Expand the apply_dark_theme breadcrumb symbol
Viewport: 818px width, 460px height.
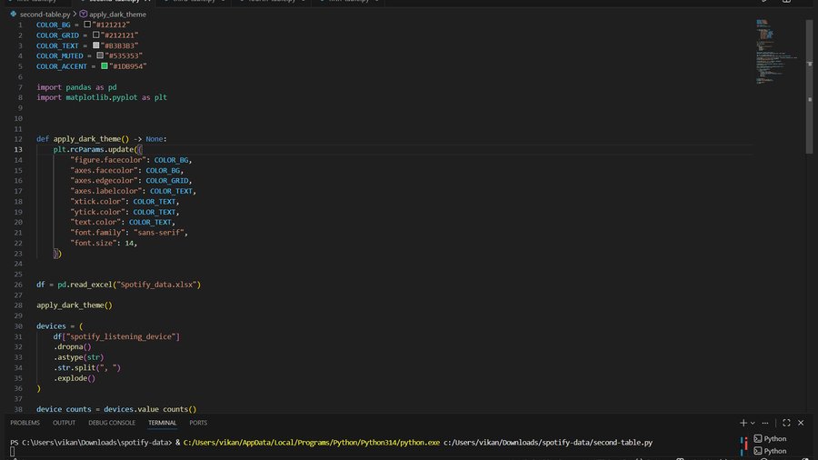click(117, 15)
